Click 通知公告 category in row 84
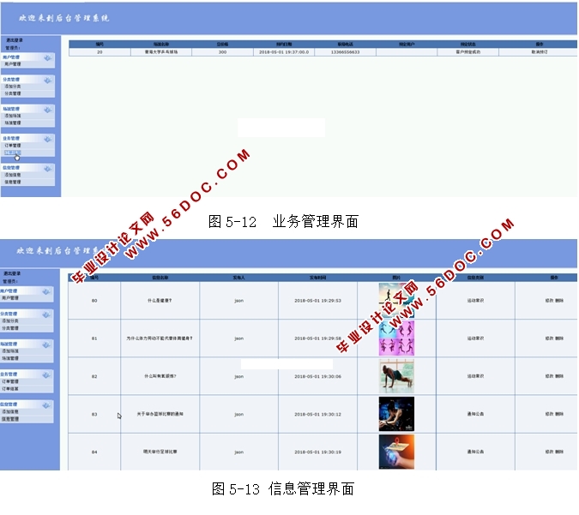Image resolution: width=579 pixels, height=515 pixels. click(x=475, y=452)
